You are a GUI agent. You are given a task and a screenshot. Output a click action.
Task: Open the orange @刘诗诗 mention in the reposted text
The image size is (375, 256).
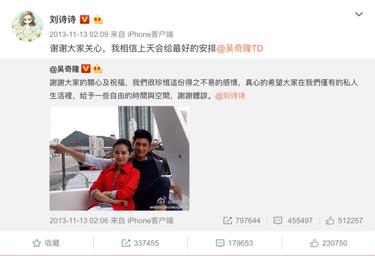[230, 96]
